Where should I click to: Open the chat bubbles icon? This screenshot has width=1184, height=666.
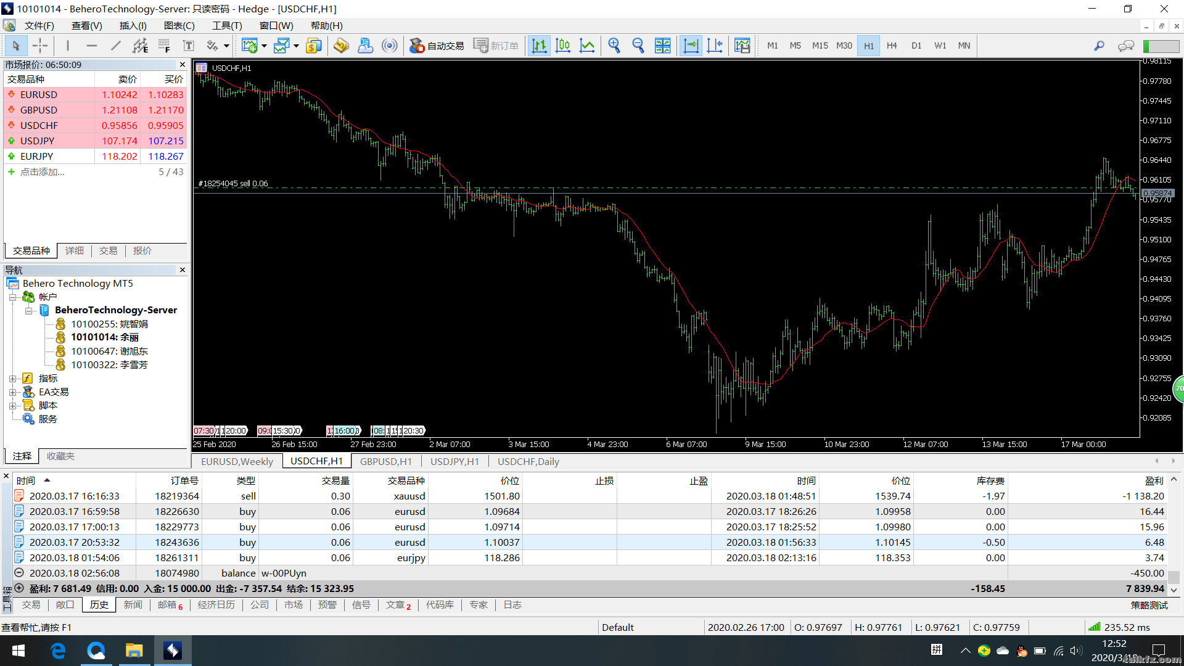click(1126, 46)
